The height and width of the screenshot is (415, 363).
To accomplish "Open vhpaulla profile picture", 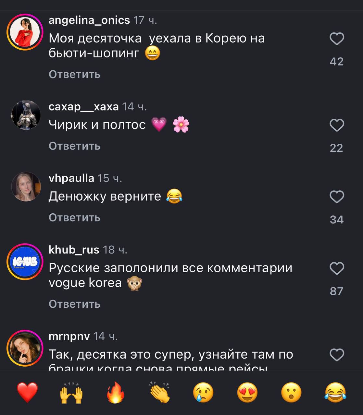I will coord(26,186).
